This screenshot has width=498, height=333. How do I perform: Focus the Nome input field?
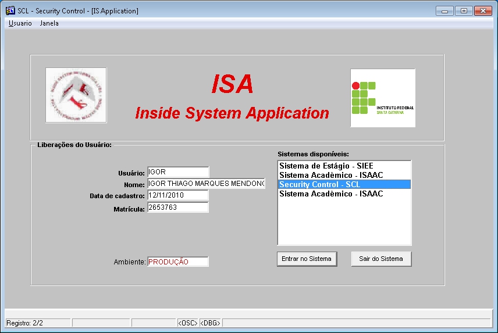206,184
